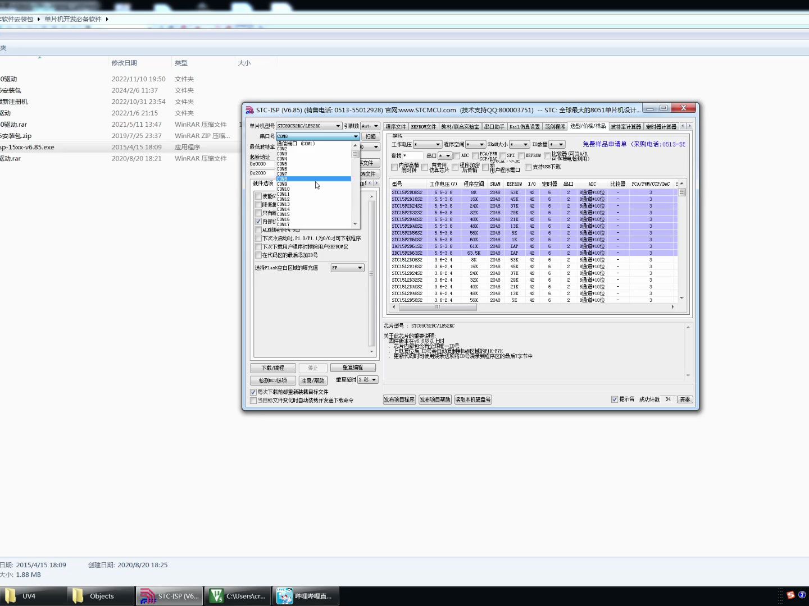
Task: Toggle the SPI filter checkbox
Action: [x=503, y=156]
